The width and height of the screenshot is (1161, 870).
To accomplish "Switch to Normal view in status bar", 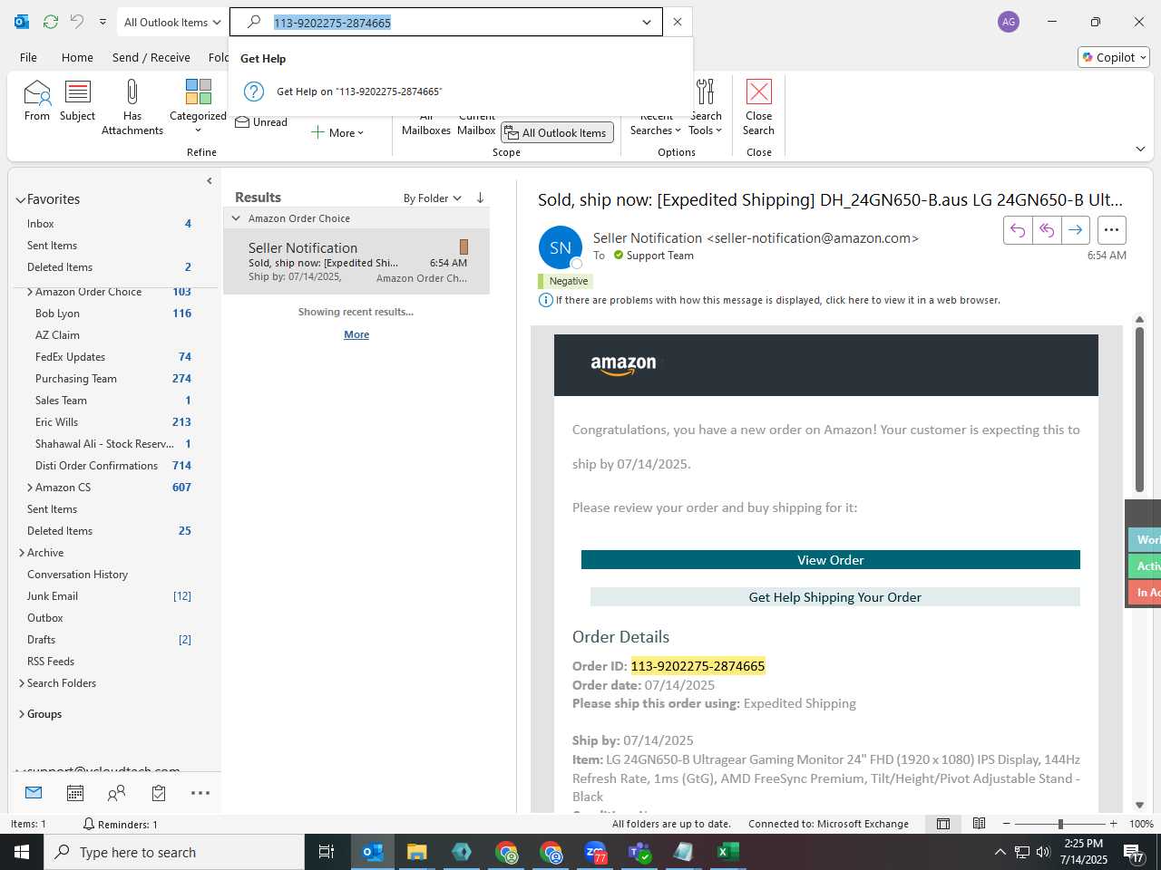I will pos(943,824).
